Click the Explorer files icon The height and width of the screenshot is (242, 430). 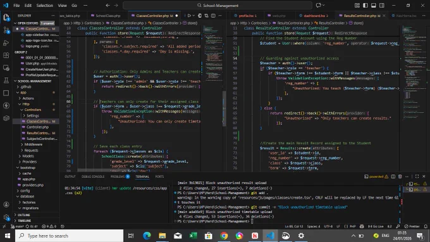click(6, 18)
